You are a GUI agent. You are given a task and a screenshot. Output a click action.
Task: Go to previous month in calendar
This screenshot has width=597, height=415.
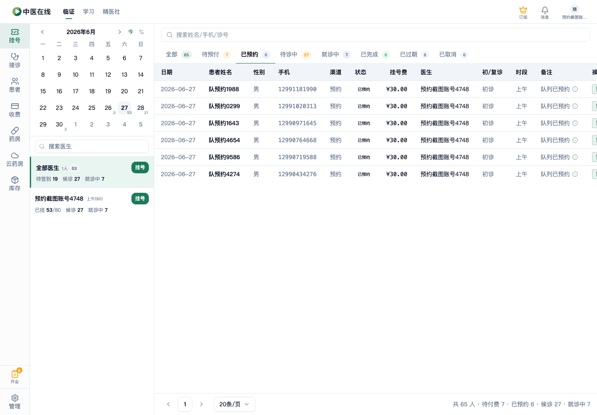tap(42, 32)
